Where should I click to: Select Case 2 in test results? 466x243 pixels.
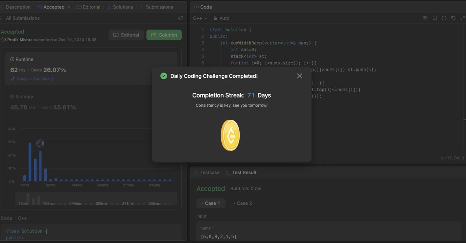tap(242, 203)
